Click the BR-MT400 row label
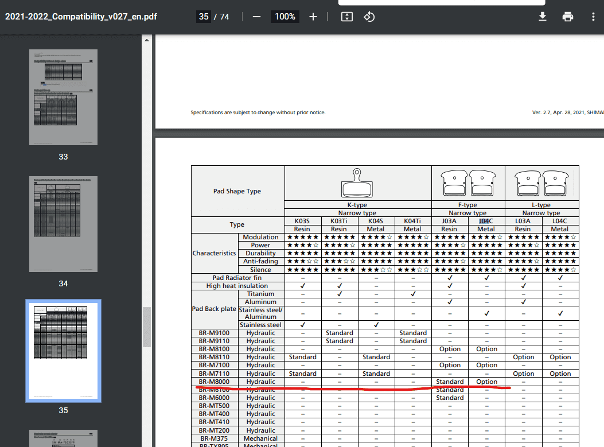Viewport: 604px width, 447px height. (214, 414)
